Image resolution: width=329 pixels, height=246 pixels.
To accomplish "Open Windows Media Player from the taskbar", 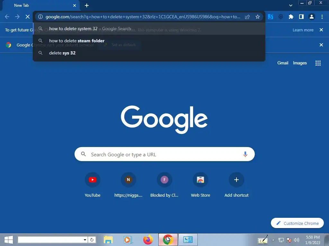I will [x=128, y=240].
